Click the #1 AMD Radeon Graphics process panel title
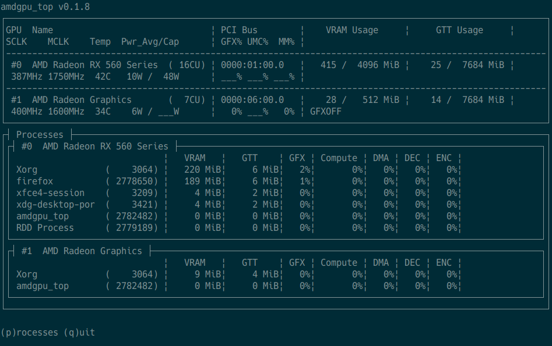This screenshot has height=346, width=552. (82, 251)
